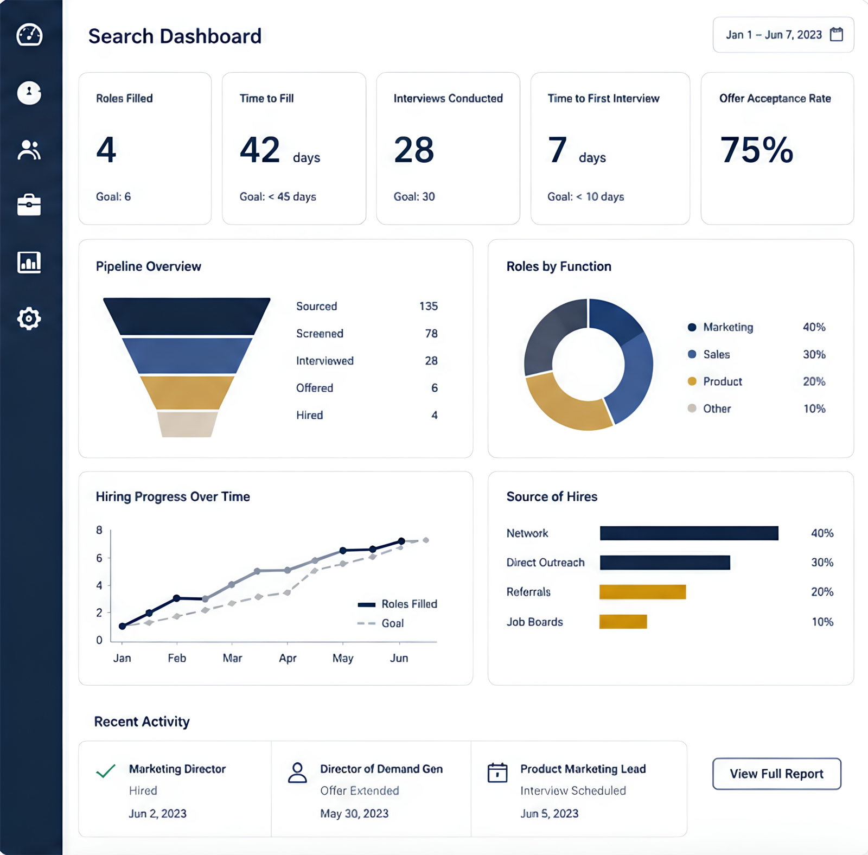Click the calendar icon beside Product Marketing Lead

pyautogui.click(x=497, y=773)
